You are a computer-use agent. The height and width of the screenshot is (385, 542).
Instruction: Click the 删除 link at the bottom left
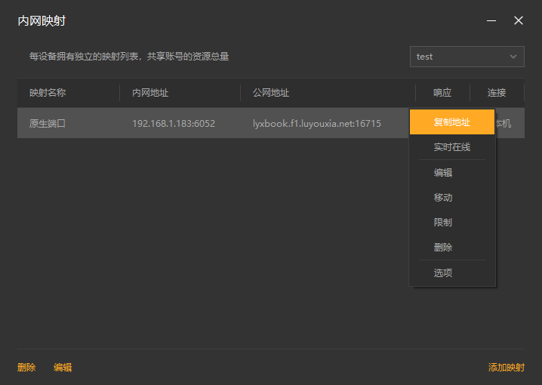point(26,368)
